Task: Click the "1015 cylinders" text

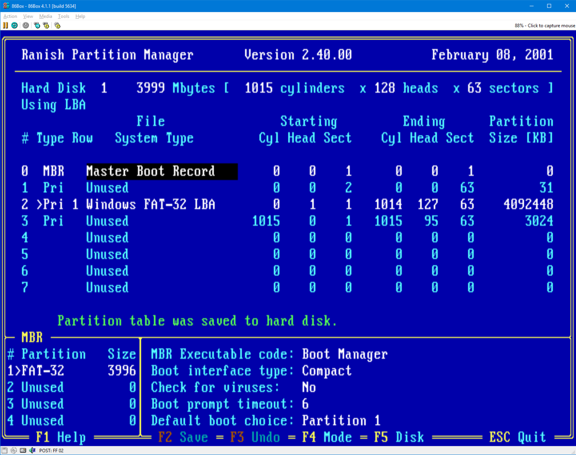Action: (295, 88)
